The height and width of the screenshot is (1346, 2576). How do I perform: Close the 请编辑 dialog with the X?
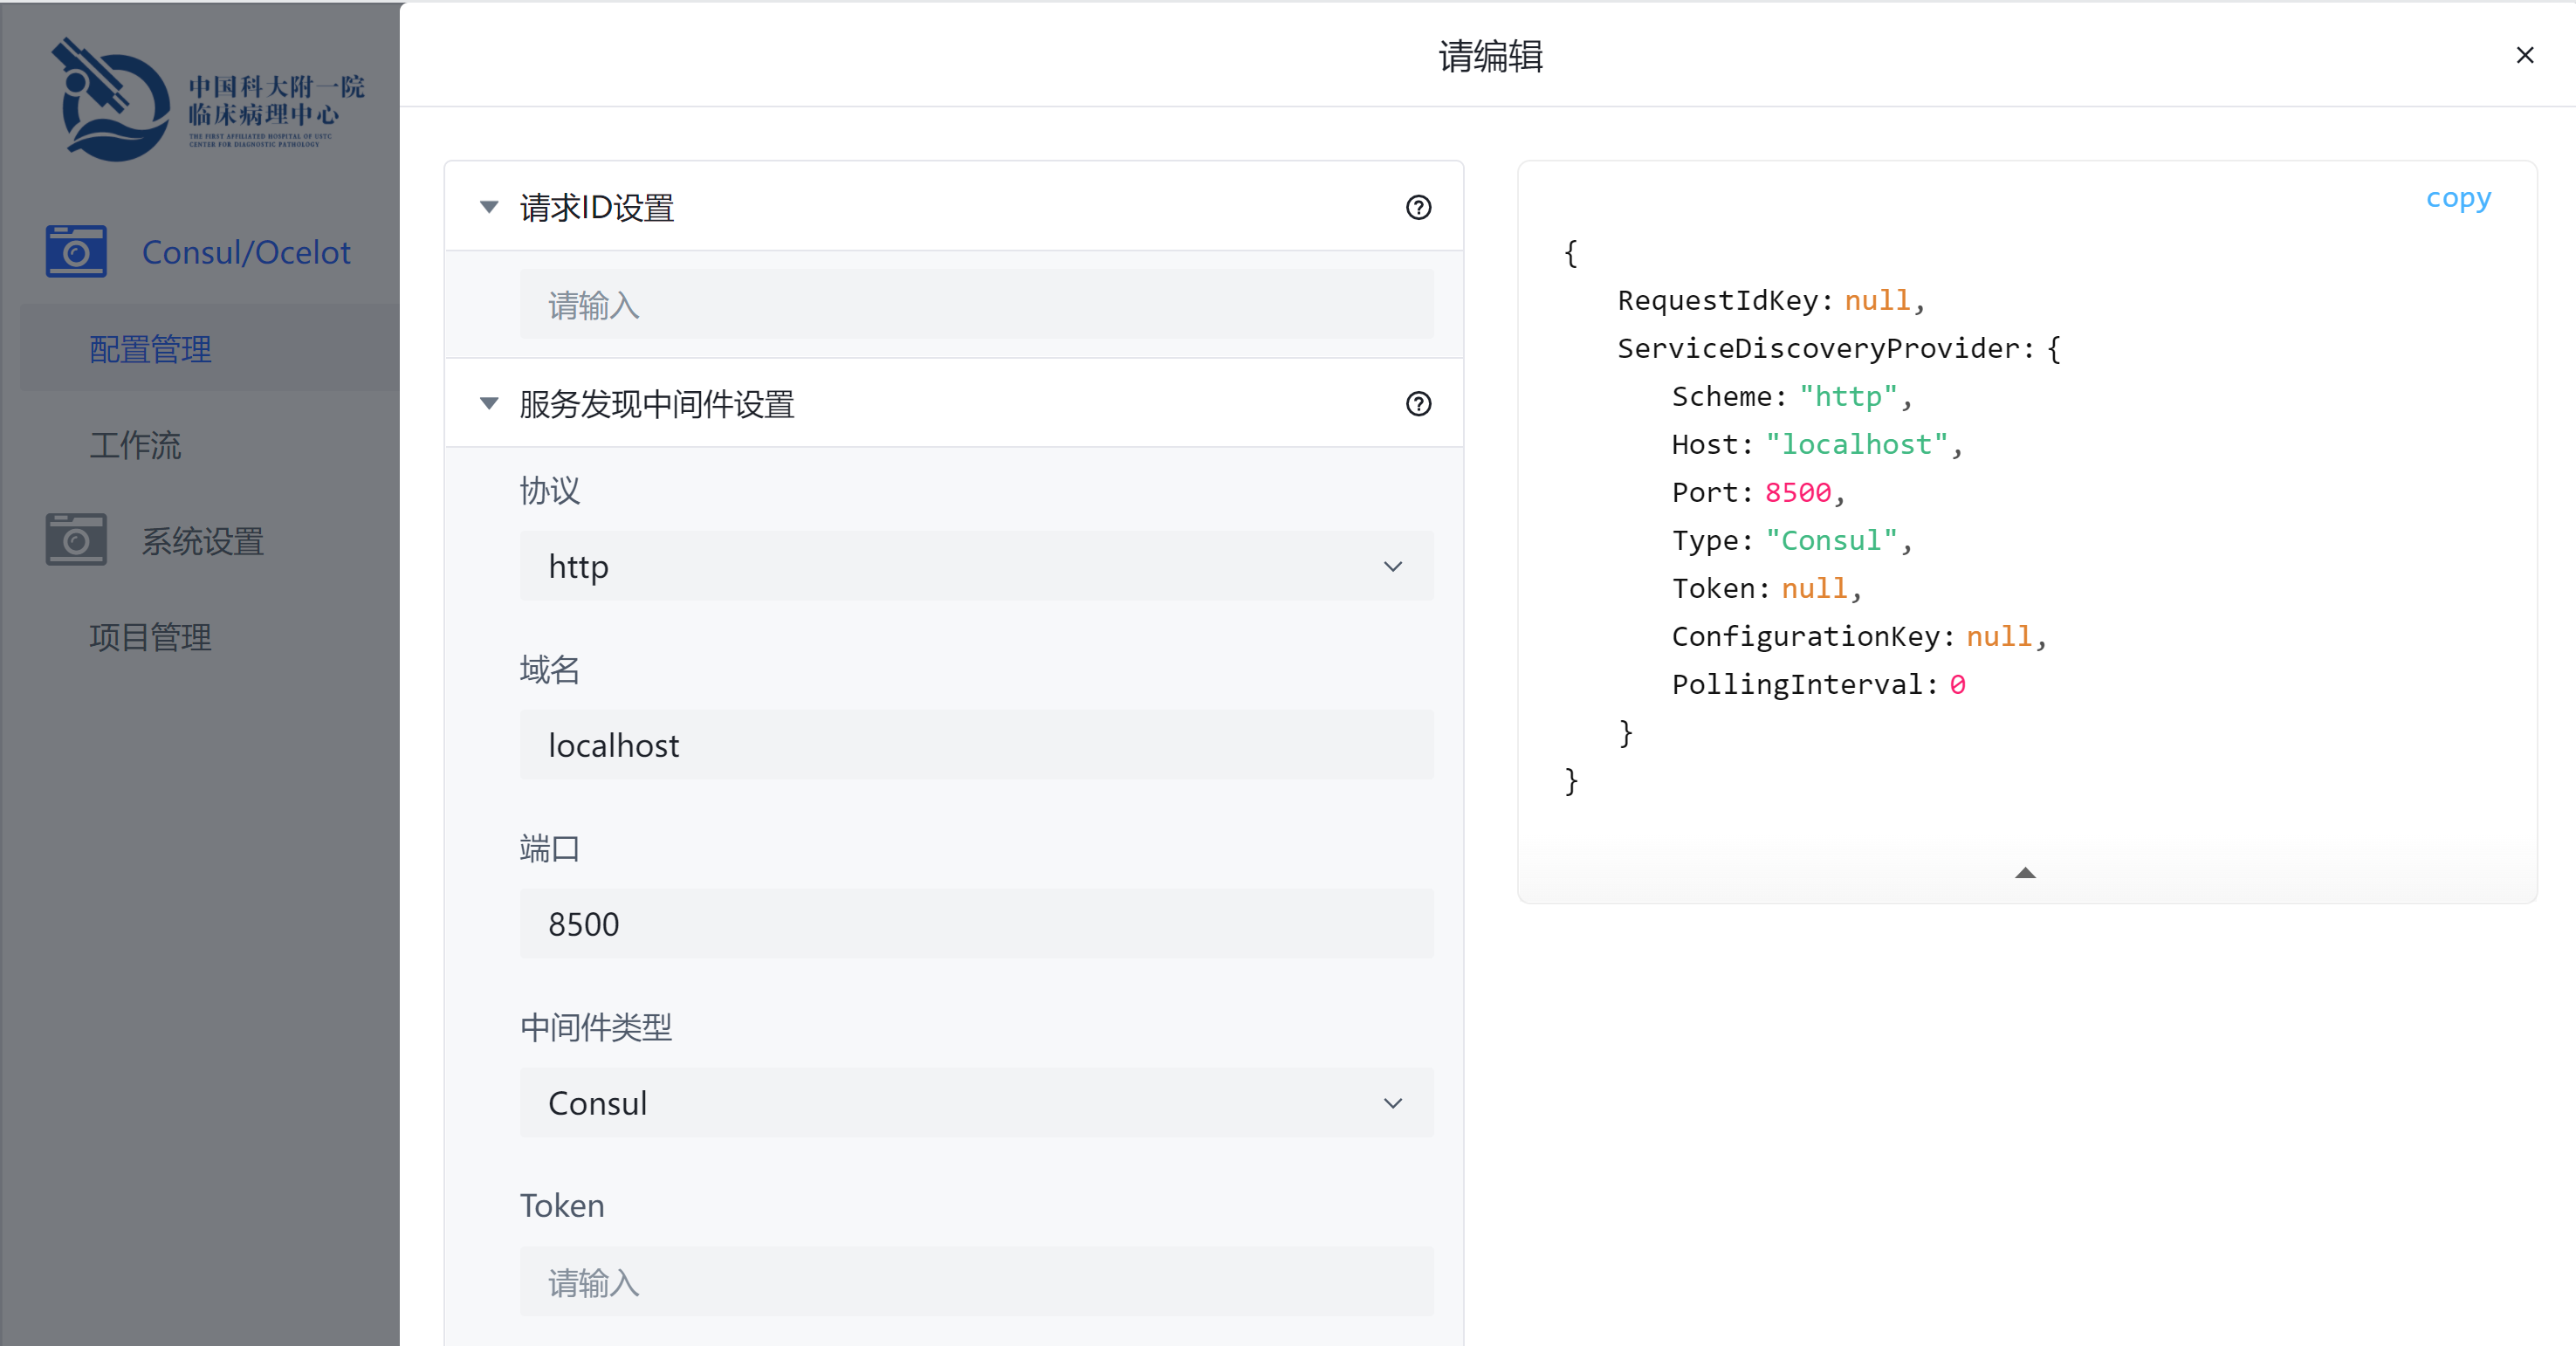coord(2524,55)
